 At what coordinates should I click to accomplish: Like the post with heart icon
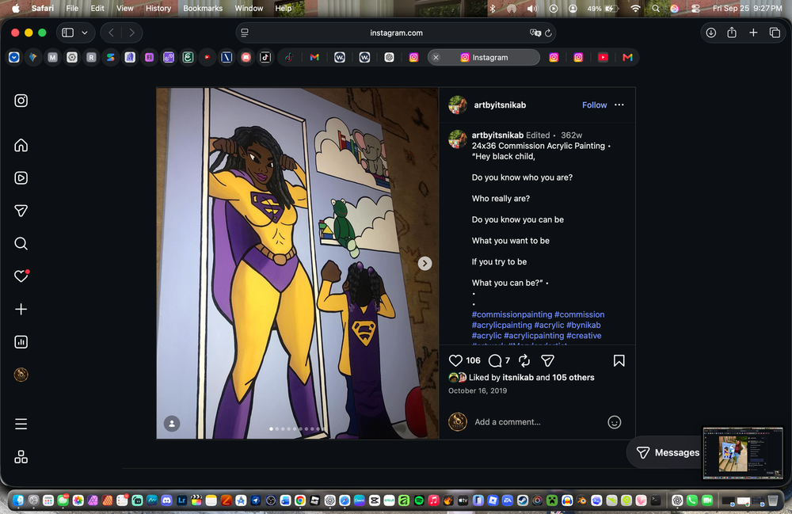[x=455, y=360]
